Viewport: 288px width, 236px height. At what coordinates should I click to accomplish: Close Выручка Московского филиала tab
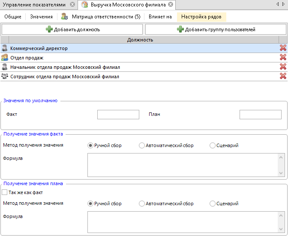point(171,5)
